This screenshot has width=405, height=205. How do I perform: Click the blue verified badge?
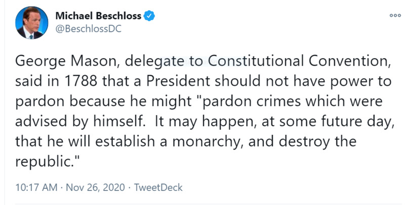[x=150, y=16]
